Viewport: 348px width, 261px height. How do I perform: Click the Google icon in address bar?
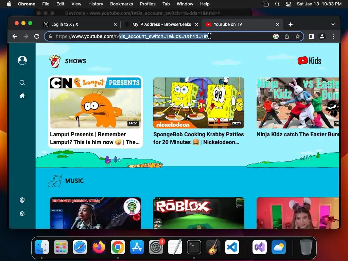click(276, 36)
